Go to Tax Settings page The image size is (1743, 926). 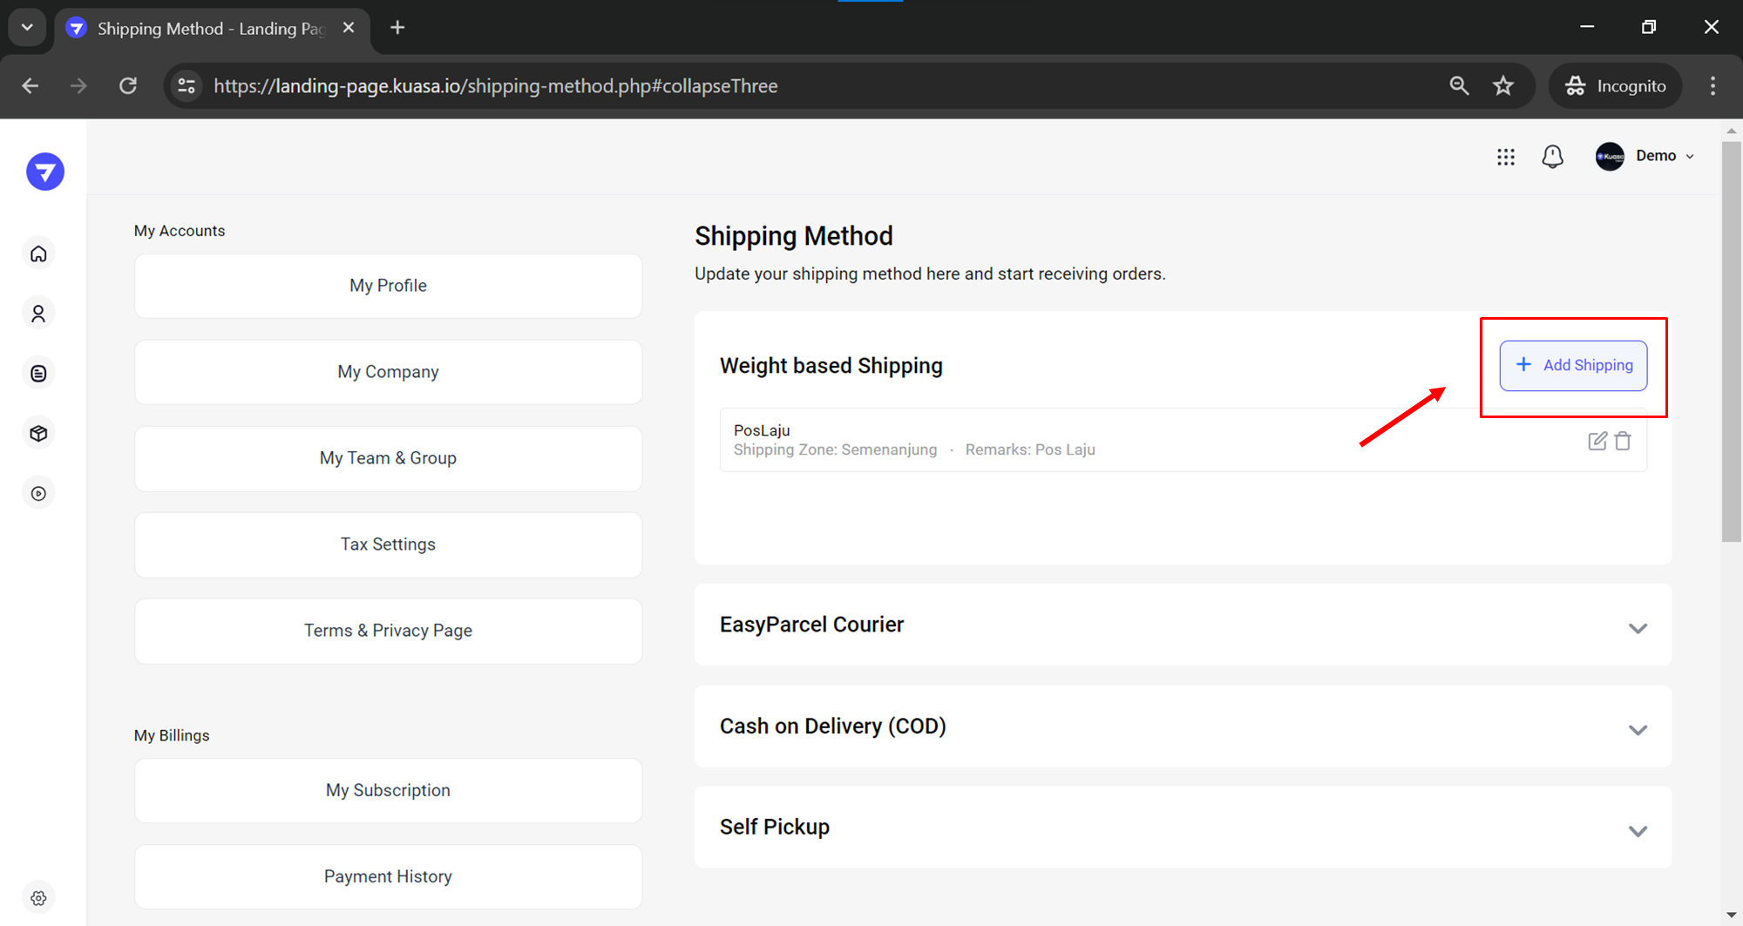388,544
